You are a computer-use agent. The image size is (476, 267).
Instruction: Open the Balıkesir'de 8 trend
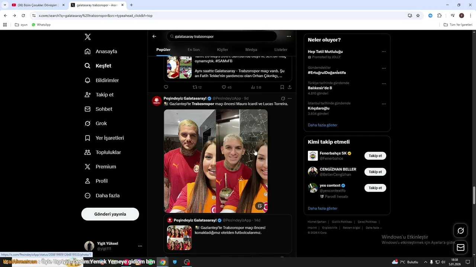point(320,88)
